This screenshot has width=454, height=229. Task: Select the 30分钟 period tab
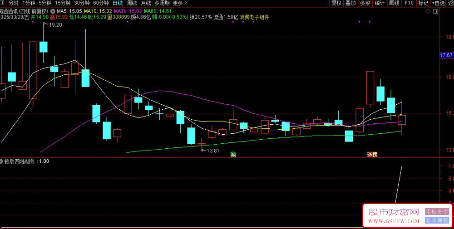pos(82,3)
